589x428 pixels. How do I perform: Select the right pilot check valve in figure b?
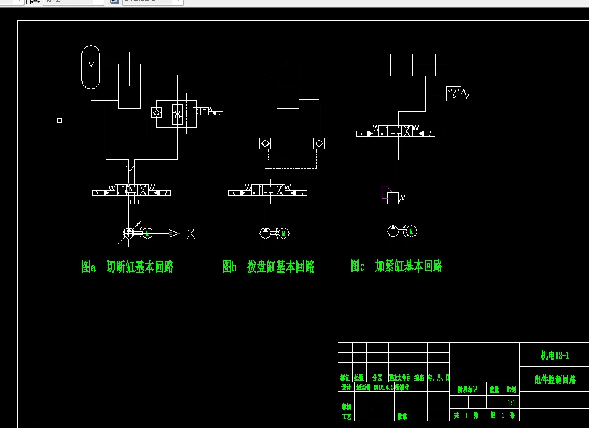coord(319,143)
